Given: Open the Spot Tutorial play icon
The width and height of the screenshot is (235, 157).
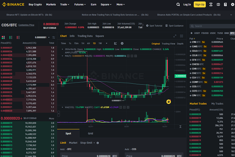Looking at the screenshot, I should tap(147, 26).
